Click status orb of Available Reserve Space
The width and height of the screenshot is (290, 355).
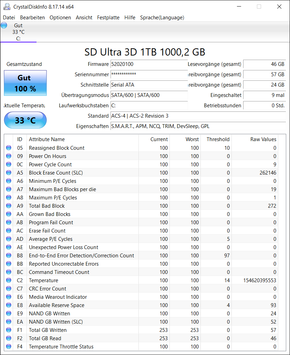pyautogui.click(x=9, y=305)
